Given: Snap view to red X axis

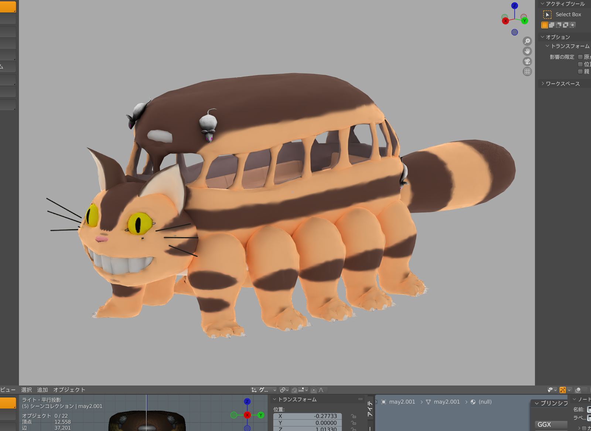Looking at the screenshot, I should tap(505, 21).
